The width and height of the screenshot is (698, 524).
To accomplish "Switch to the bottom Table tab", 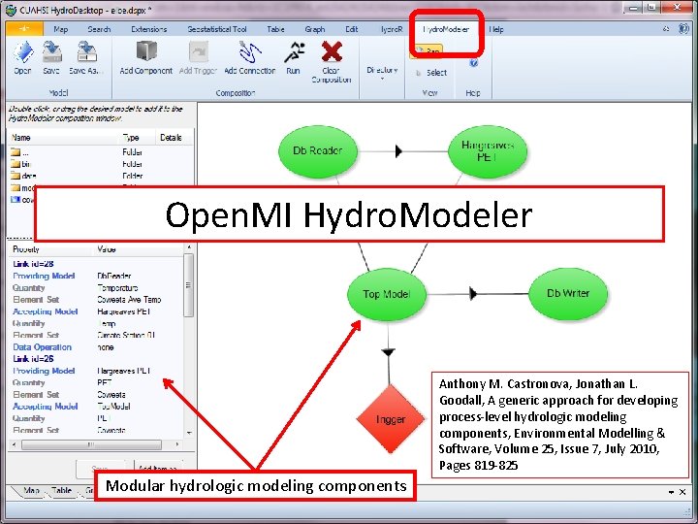I will click(61, 491).
